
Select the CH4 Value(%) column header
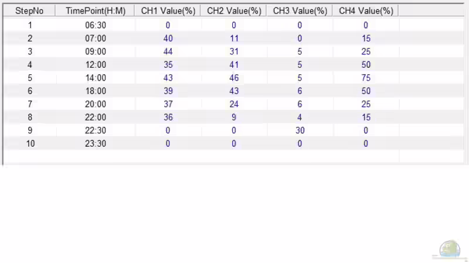pos(365,11)
